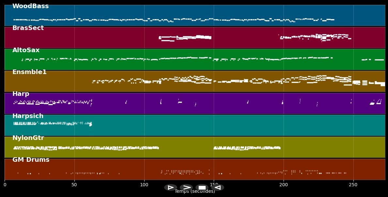Click the 0 second time axis label
The height and width of the screenshot is (197, 388).
5,185
